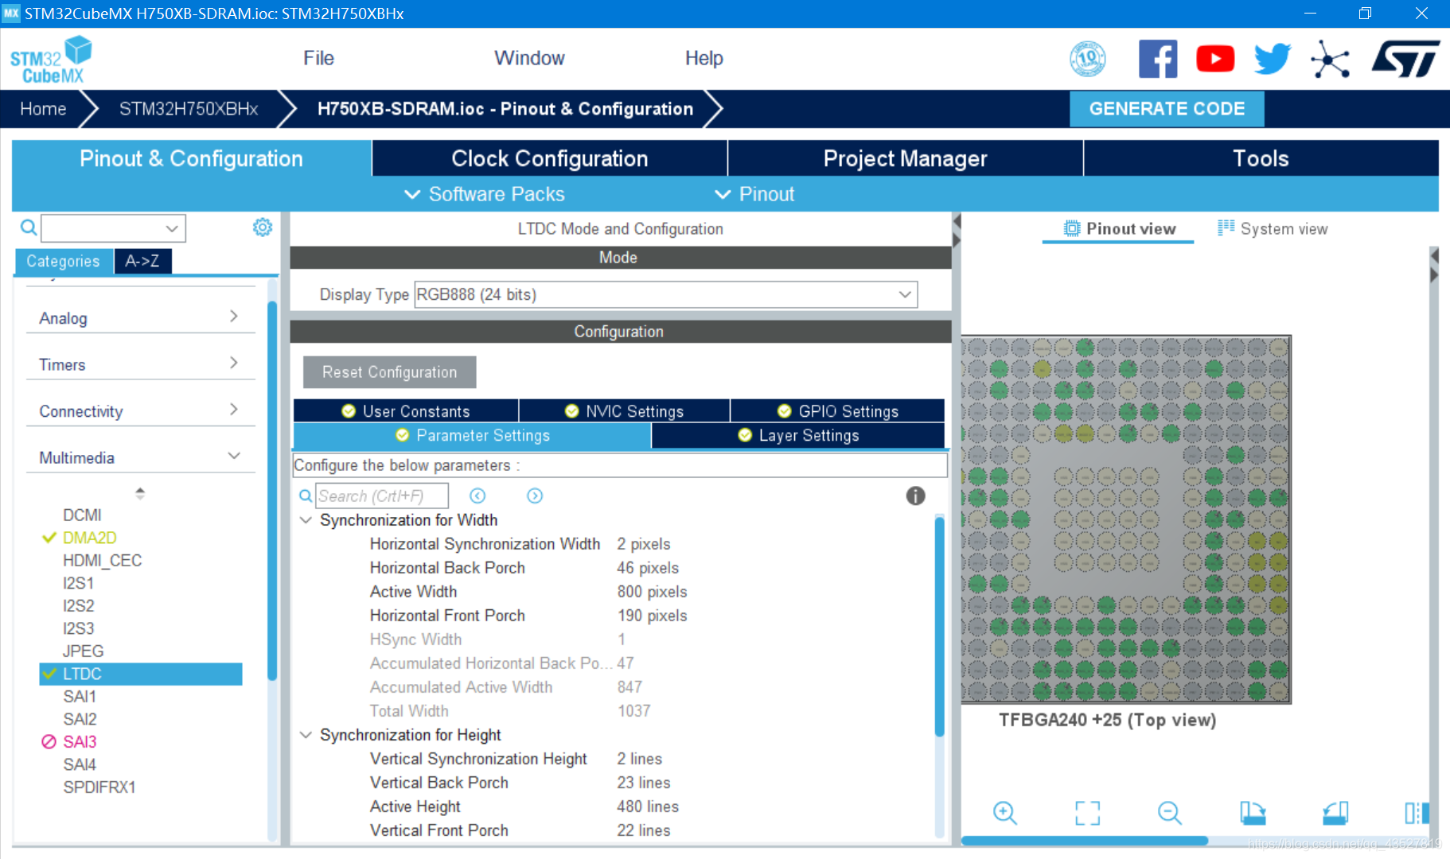Zoom out of the pinout view
Image resolution: width=1450 pixels, height=859 pixels.
click(1169, 813)
